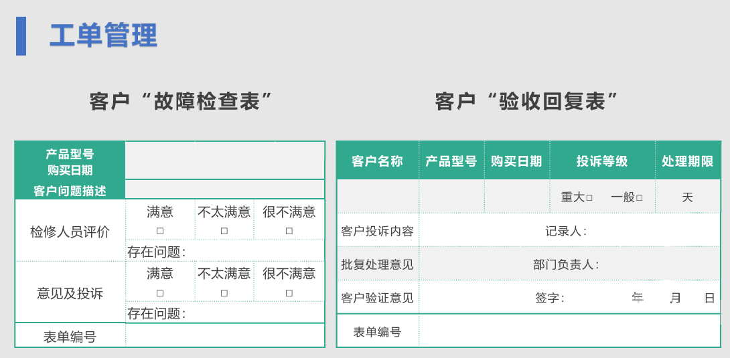The image size is (730, 358).
Task: Check the 重大 complaint level box
Action: point(589,197)
